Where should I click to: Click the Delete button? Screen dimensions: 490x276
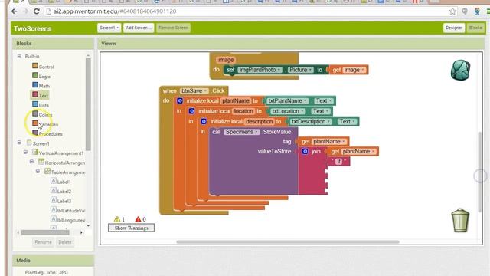click(64, 242)
